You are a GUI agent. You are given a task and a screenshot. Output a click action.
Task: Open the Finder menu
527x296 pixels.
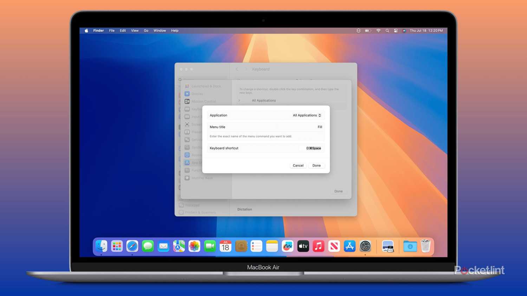98,31
